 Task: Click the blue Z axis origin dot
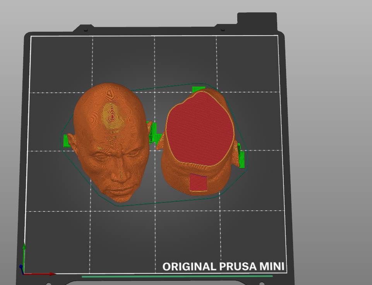pos(21,267)
